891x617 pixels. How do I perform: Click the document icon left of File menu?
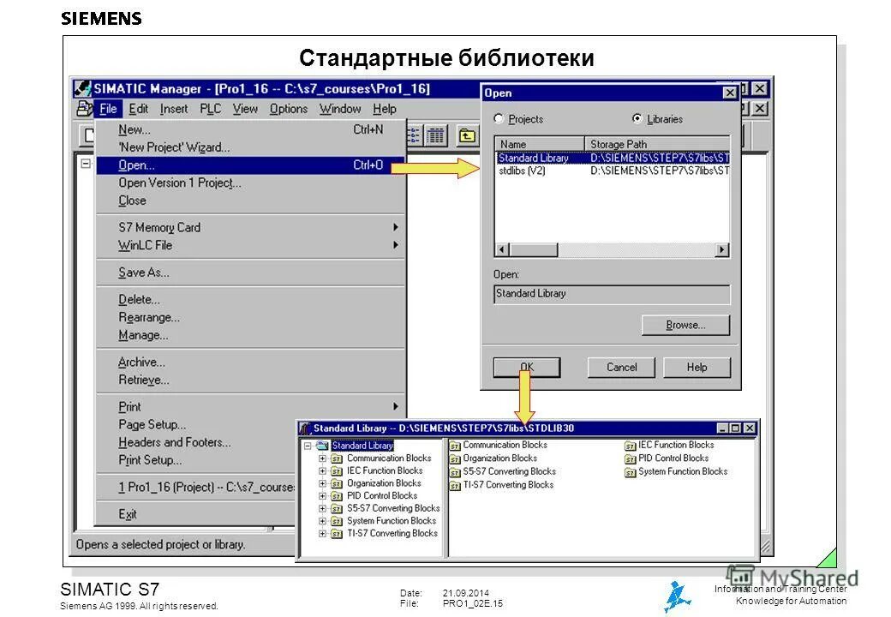tap(85, 109)
